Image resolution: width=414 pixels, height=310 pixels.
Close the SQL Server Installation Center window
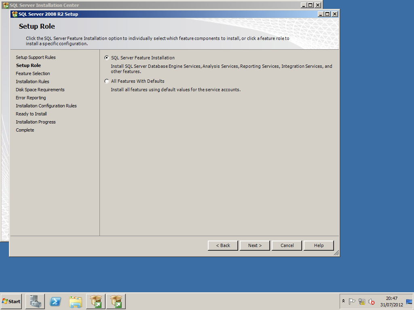(318, 5)
